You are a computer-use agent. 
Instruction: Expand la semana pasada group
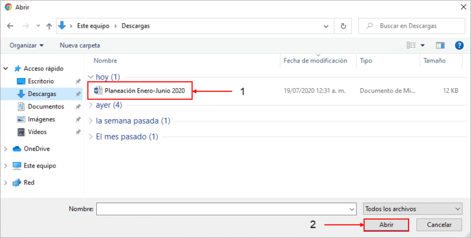(x=91, y=121)
